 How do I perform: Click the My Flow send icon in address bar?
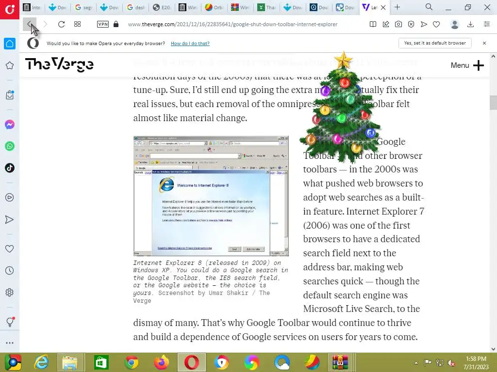pyautogui.click(x=424, y=24)
